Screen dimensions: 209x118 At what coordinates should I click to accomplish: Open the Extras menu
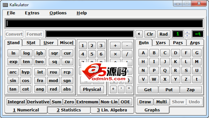[32, 13]
